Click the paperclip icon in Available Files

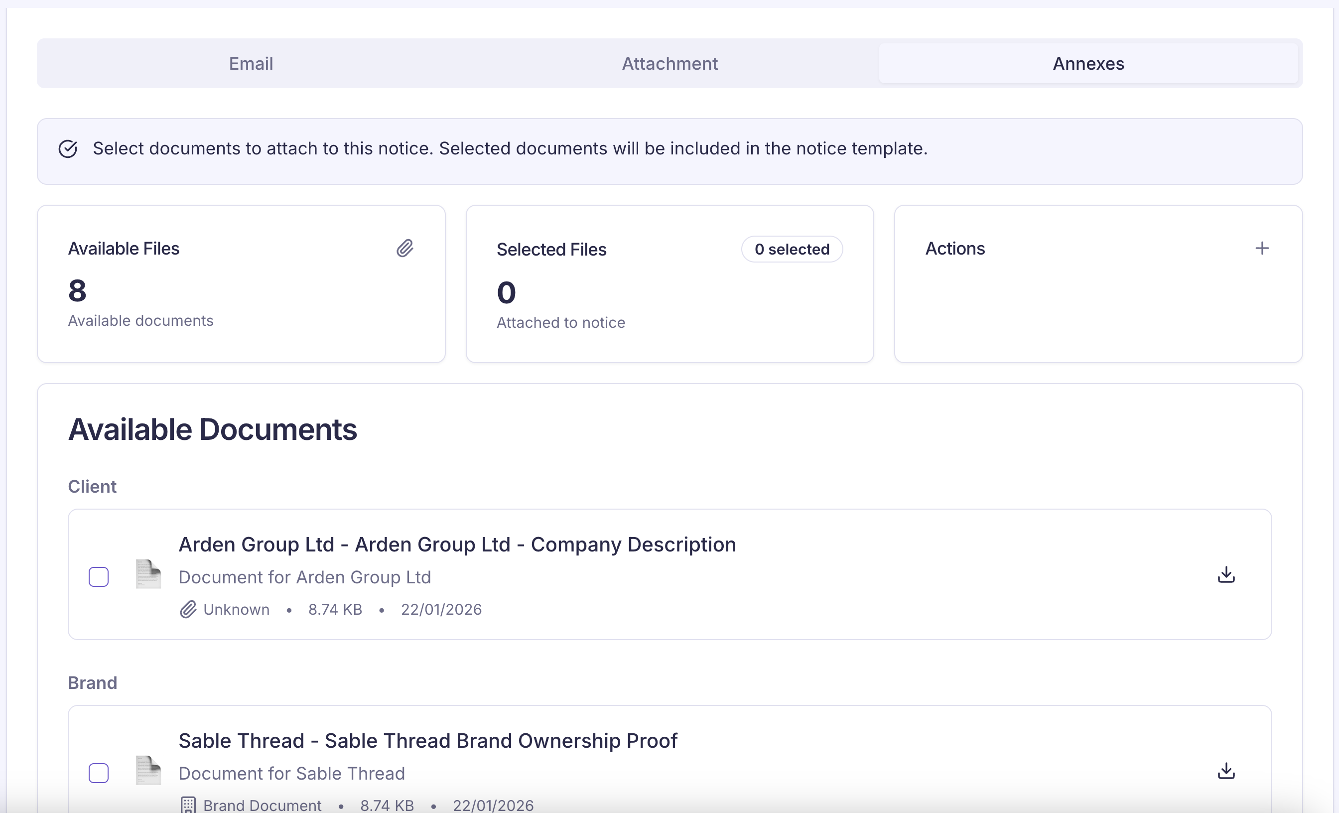point(405,249)
